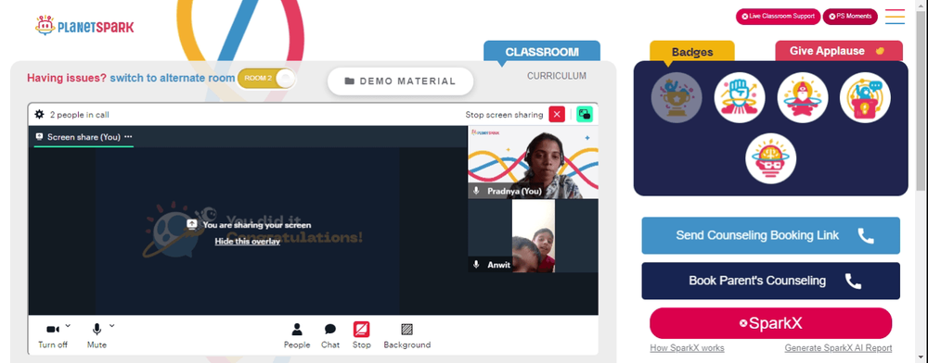The height and width of the screenshot is (363, 928).
Task: Click Hide this overlay link
Action: (x=248, y=242)
